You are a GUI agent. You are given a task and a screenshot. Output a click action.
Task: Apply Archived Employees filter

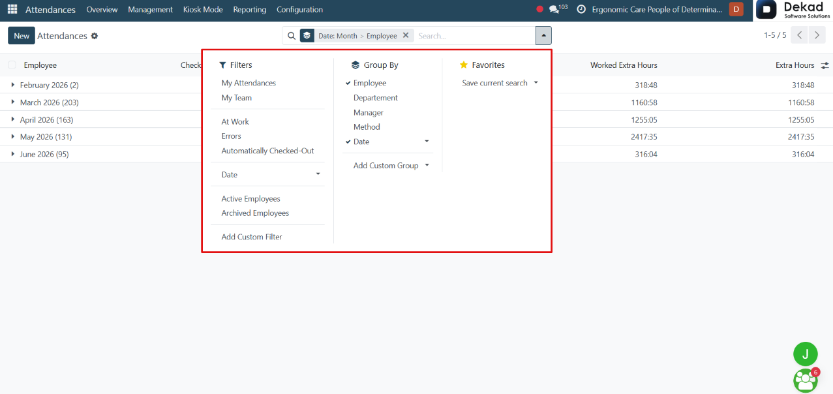coord(255,213)
